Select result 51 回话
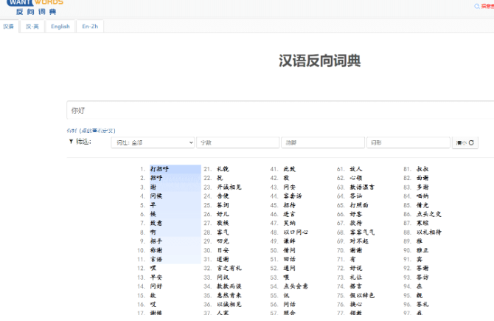The height and width of the screenshot is (321, 494). coord(290,259)
